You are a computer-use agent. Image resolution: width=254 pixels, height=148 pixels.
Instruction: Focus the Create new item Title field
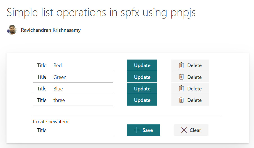click(79, 130)
